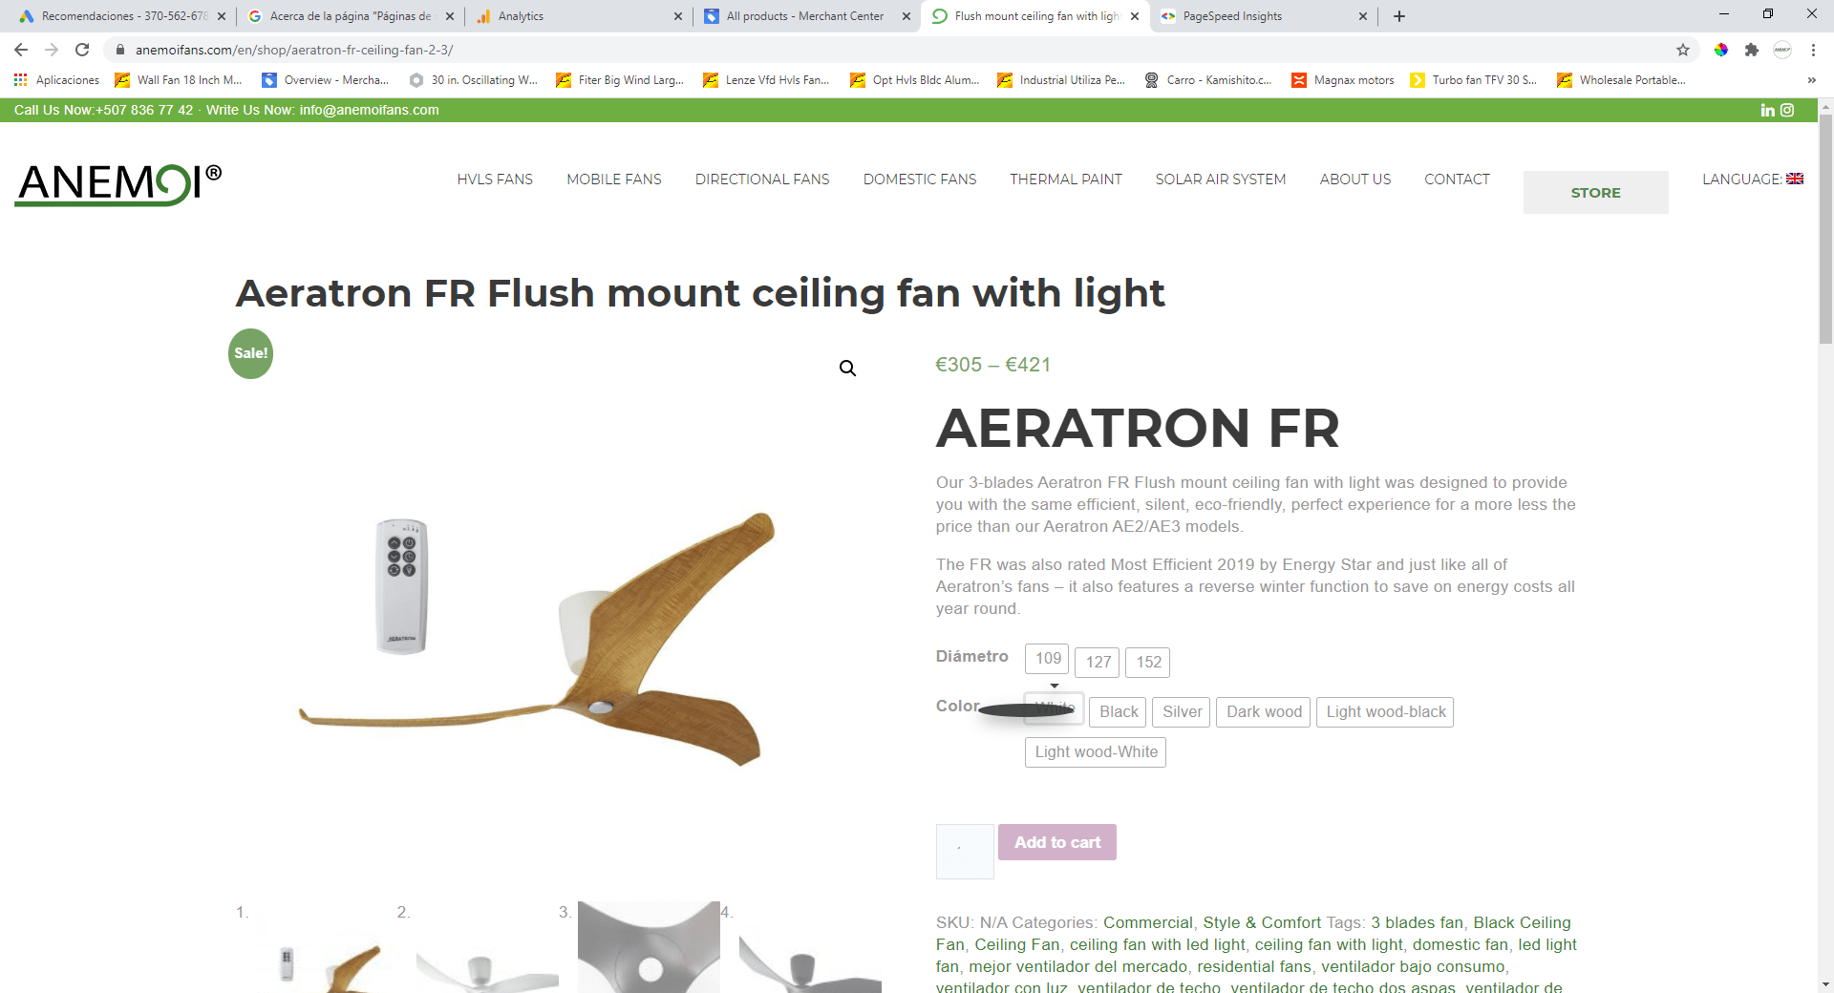This screenshot has height=993, width=1834.
Task: Reload the page with the refresh icon
Action: click(x=82, y=50)
